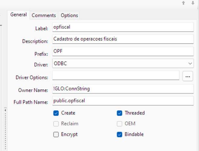Click the Full Path Name field
Image resolution: width=199 pixels, height=151 pixels.
tap(123, 101)
